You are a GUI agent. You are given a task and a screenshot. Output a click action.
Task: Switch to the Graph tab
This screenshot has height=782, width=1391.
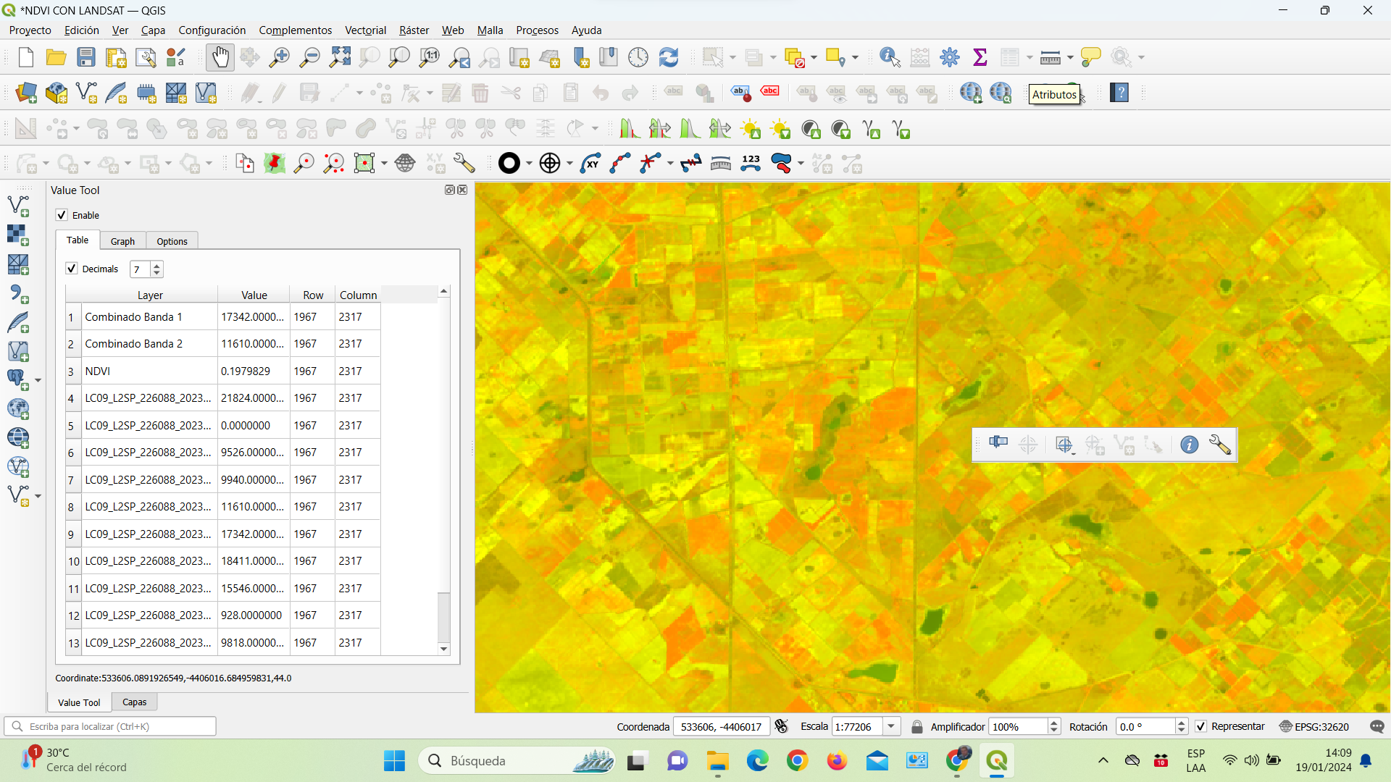click(122, 241)
